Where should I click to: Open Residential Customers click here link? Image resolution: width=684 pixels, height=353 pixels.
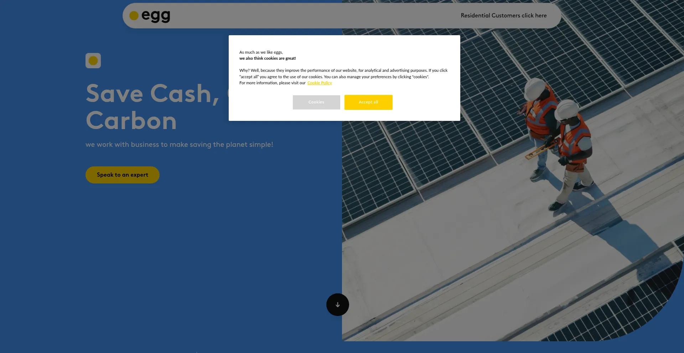pyautogui.click(x=503, y=16)
